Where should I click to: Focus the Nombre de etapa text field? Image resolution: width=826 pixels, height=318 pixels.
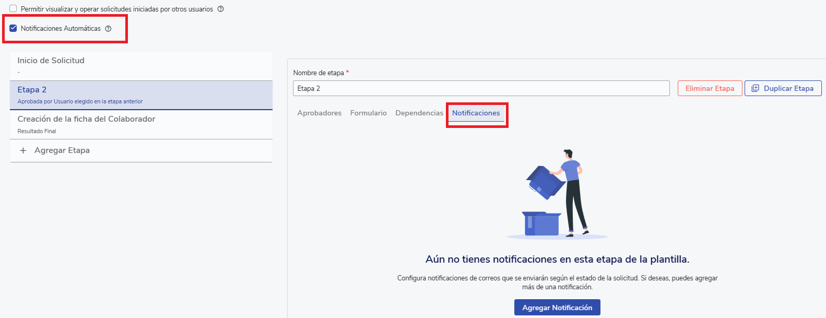point(480,88)
